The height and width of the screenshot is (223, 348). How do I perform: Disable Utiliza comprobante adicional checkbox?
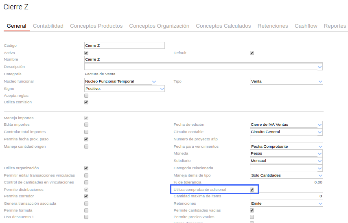tap(252, 190)
